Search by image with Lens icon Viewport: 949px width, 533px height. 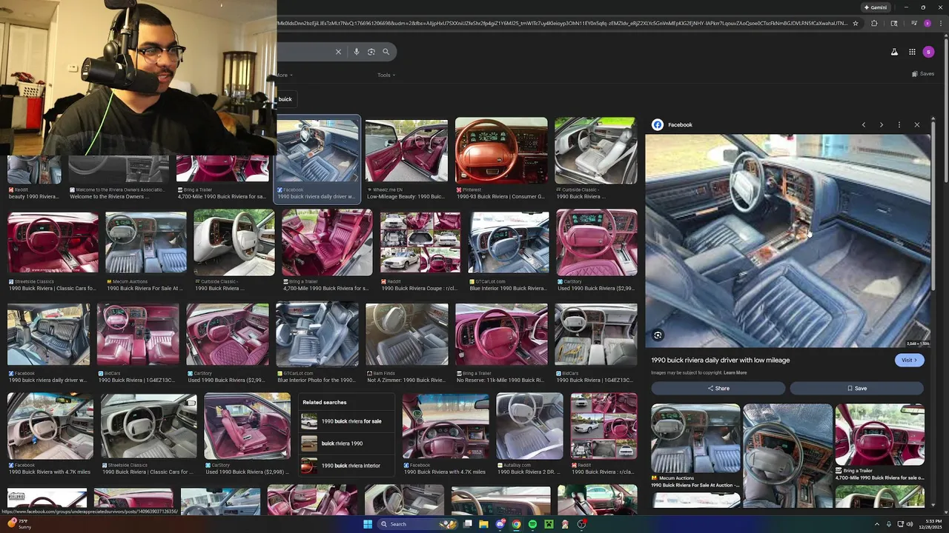click(371, 52)
